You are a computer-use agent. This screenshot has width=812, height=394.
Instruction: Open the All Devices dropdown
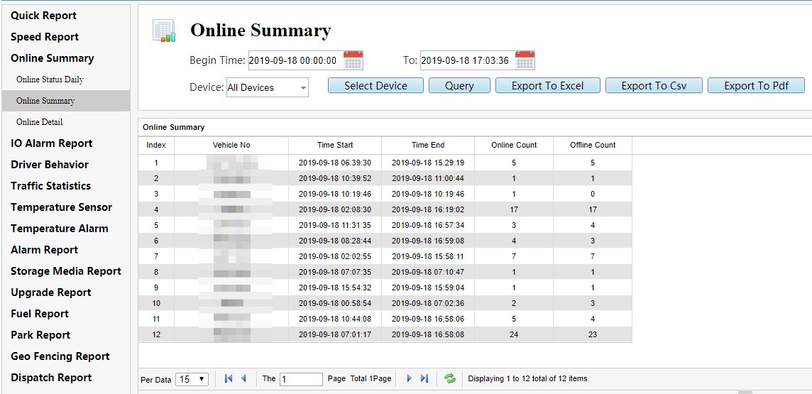point(267,87)
